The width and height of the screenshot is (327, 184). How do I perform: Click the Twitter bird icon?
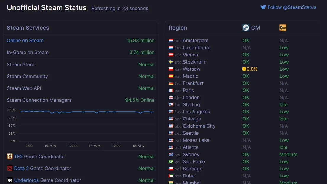click(263, 7)
